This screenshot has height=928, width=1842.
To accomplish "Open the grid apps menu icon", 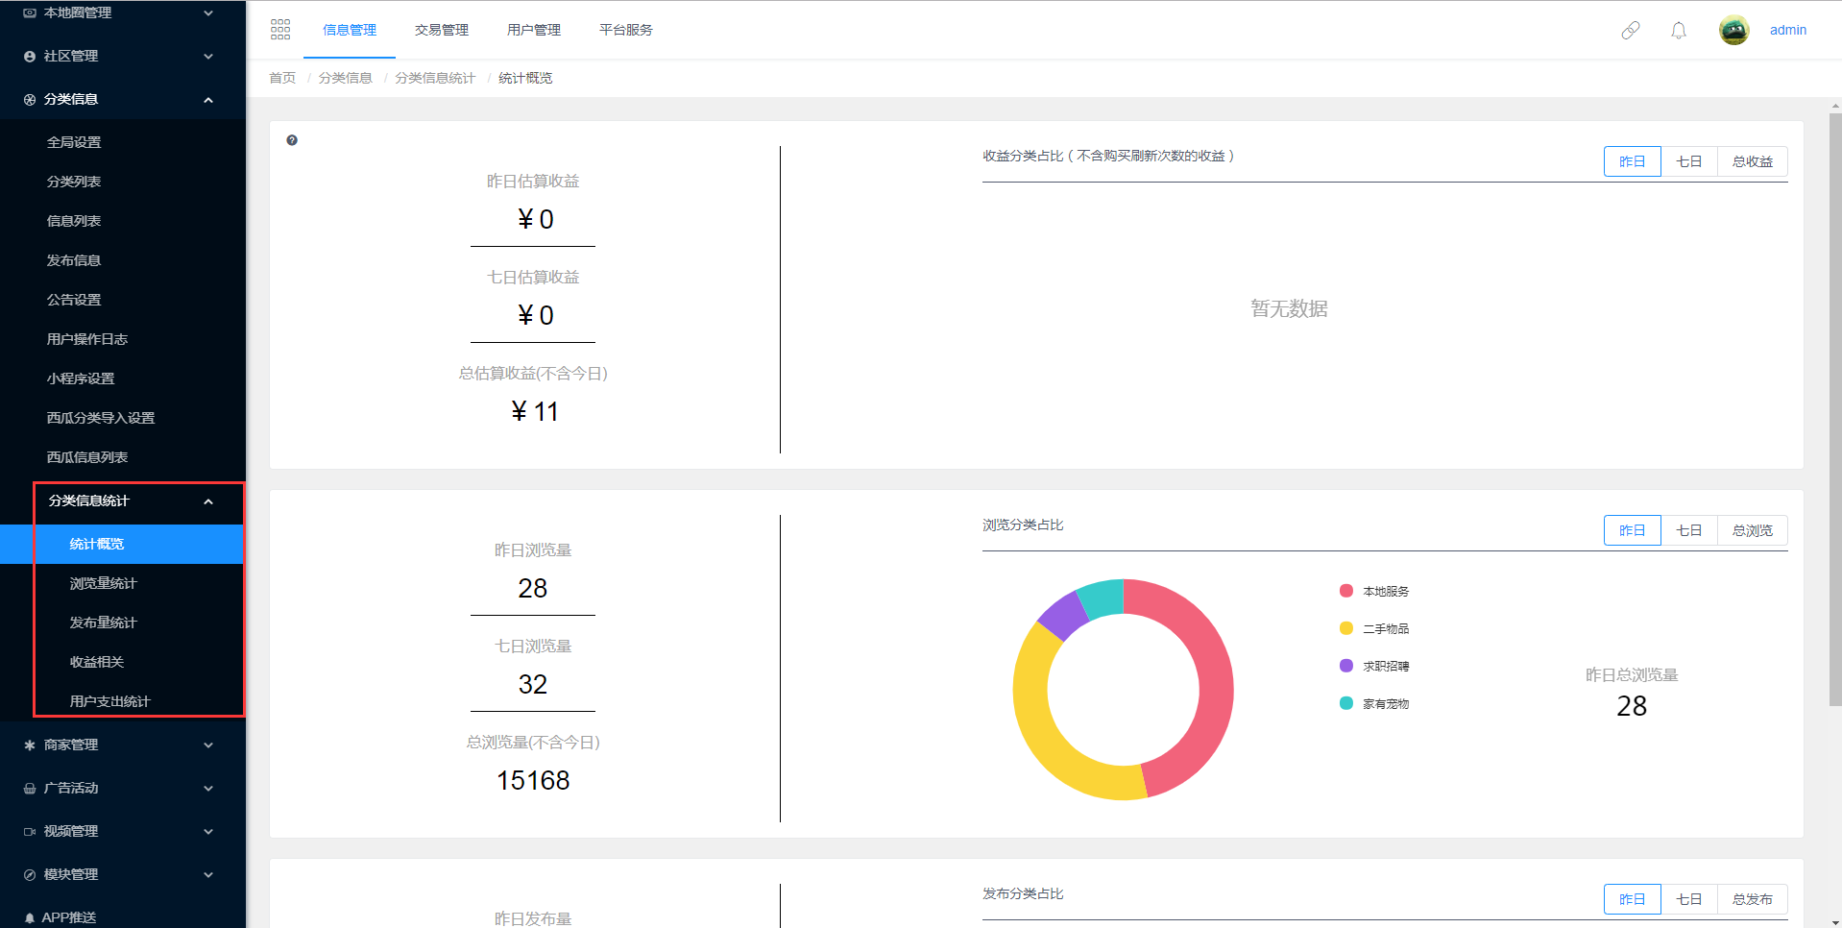I will (x=280, y=30).
